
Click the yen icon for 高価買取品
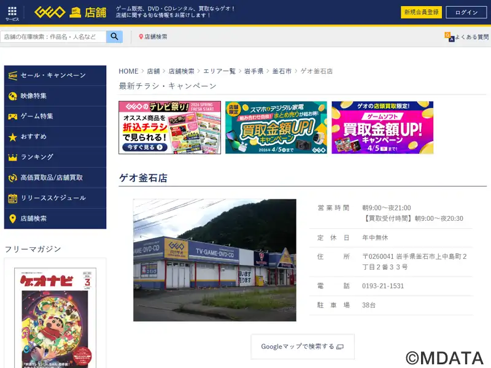click(12, 178)
